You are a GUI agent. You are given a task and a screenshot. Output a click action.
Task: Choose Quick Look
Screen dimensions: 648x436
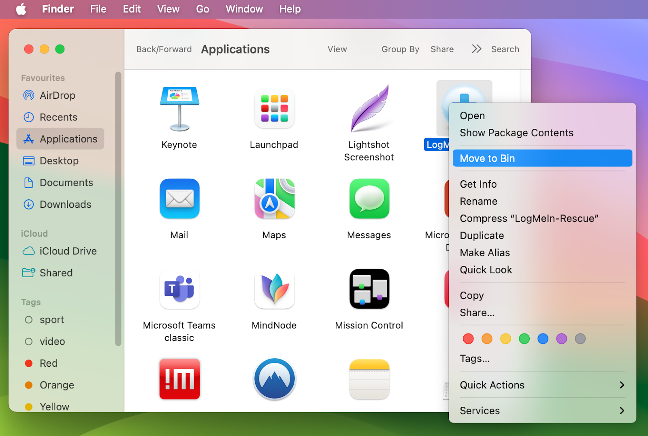point(542,269)
